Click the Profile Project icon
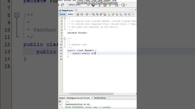This screenshot has width=195, height=109. [x=123, y=5]
